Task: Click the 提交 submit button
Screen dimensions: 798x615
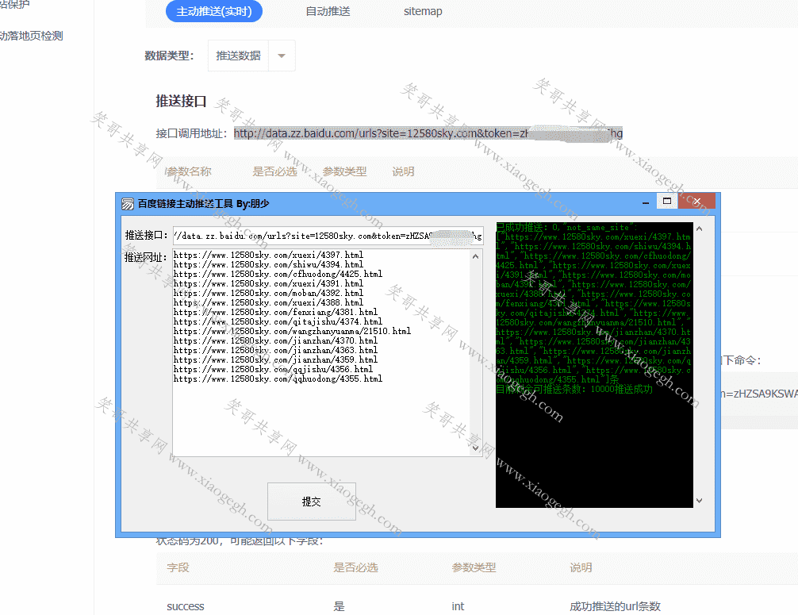Action: [x=312, y=502]
